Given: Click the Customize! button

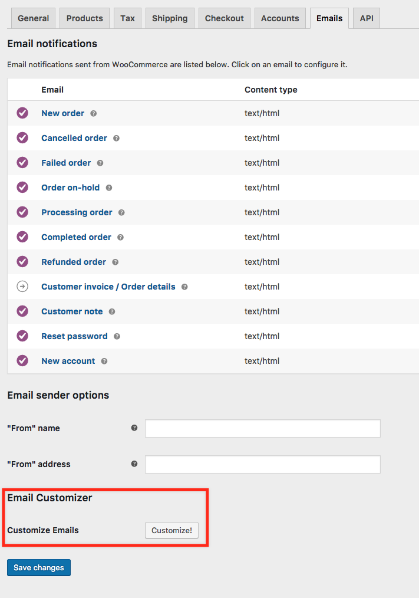Looking at the screenshot, I should [x=171, y=530].
